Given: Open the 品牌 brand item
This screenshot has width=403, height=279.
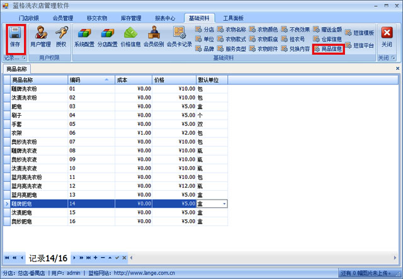Looking at the screenshot, I should 205,48.
